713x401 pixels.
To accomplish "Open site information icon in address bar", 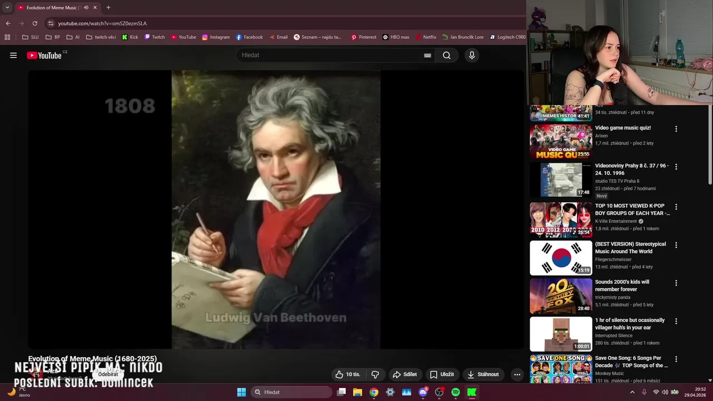I will 51,23.
